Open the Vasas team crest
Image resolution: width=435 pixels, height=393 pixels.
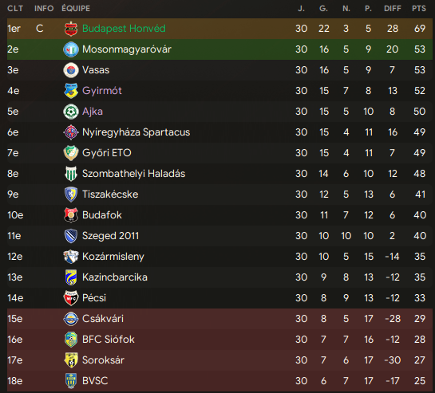(71, 70)
